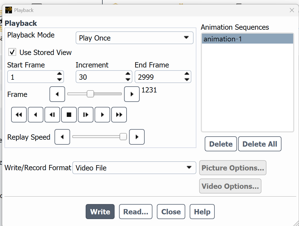Decrease the End Frame value by one step

click(x=187, y=80)
